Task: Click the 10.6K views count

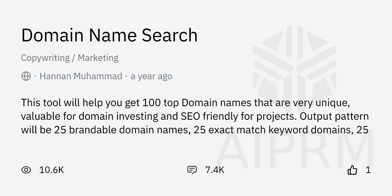Action: [x=51, y=170]
